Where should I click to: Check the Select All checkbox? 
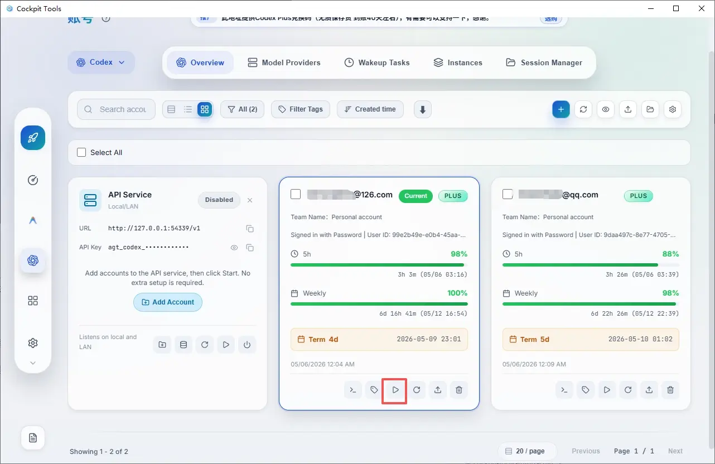pyautogui.click(x=81, y=152)
